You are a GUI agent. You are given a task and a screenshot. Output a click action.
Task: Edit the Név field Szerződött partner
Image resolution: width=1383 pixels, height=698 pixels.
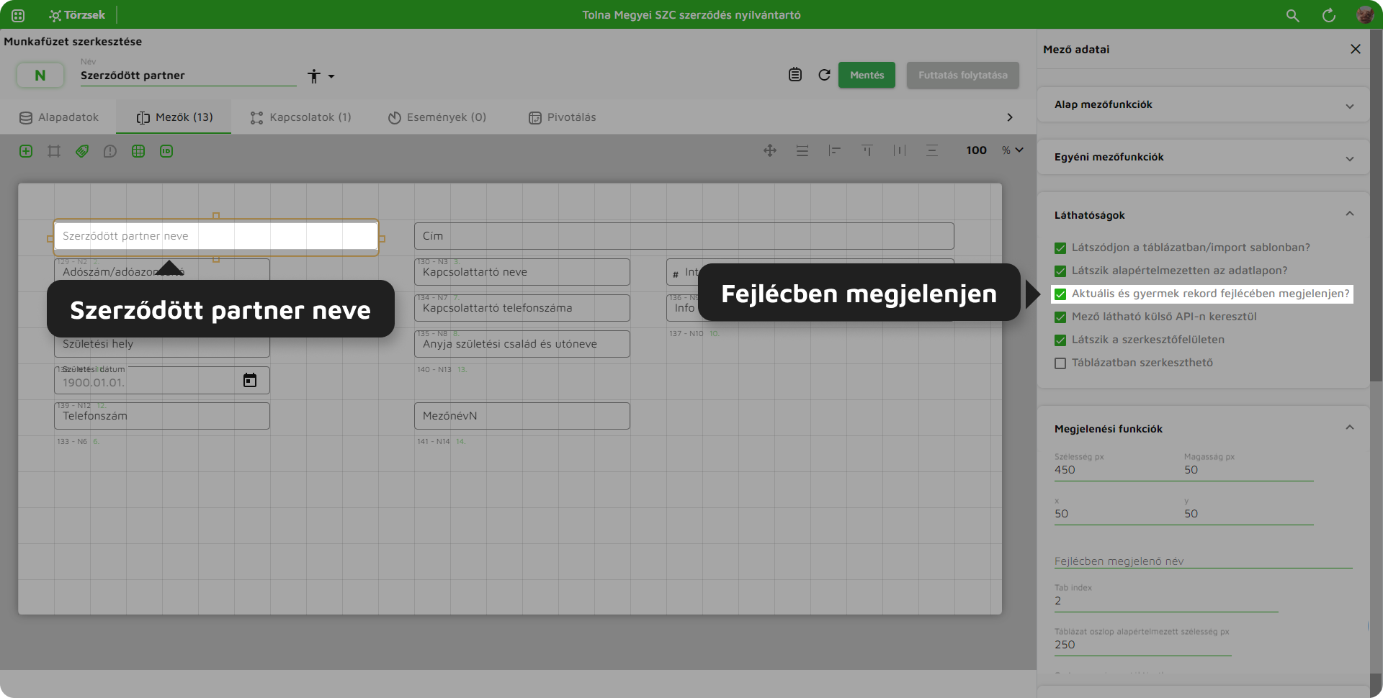(x=188, y=76)
